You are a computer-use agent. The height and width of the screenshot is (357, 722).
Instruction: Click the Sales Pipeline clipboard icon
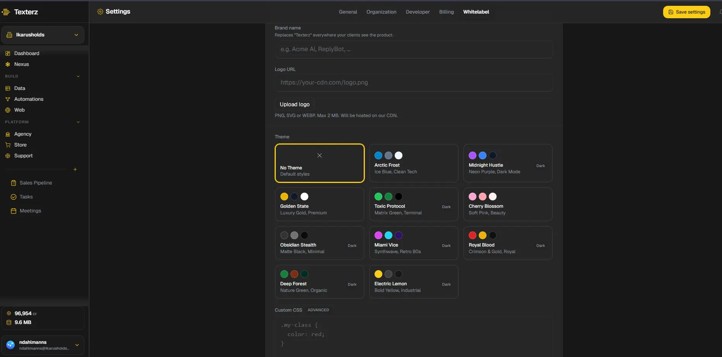tap(14, 183)
